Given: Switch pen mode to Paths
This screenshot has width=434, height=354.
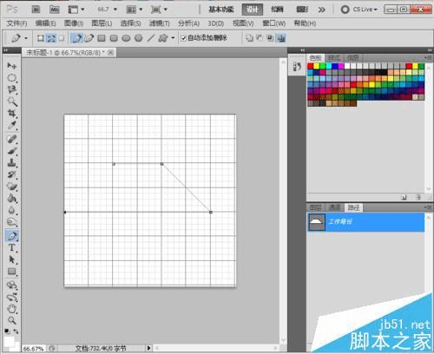Looking at the screenshot, I should pos(51,38).
